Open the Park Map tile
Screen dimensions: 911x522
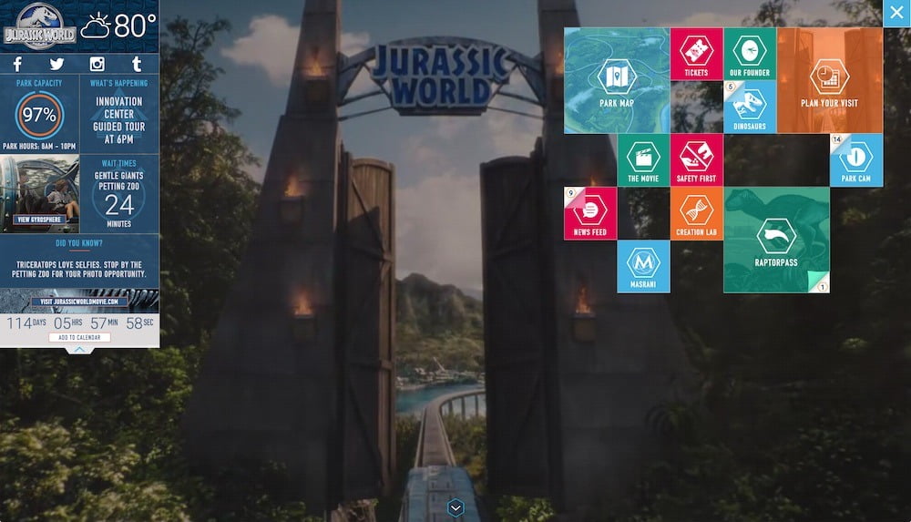(617, 81)
